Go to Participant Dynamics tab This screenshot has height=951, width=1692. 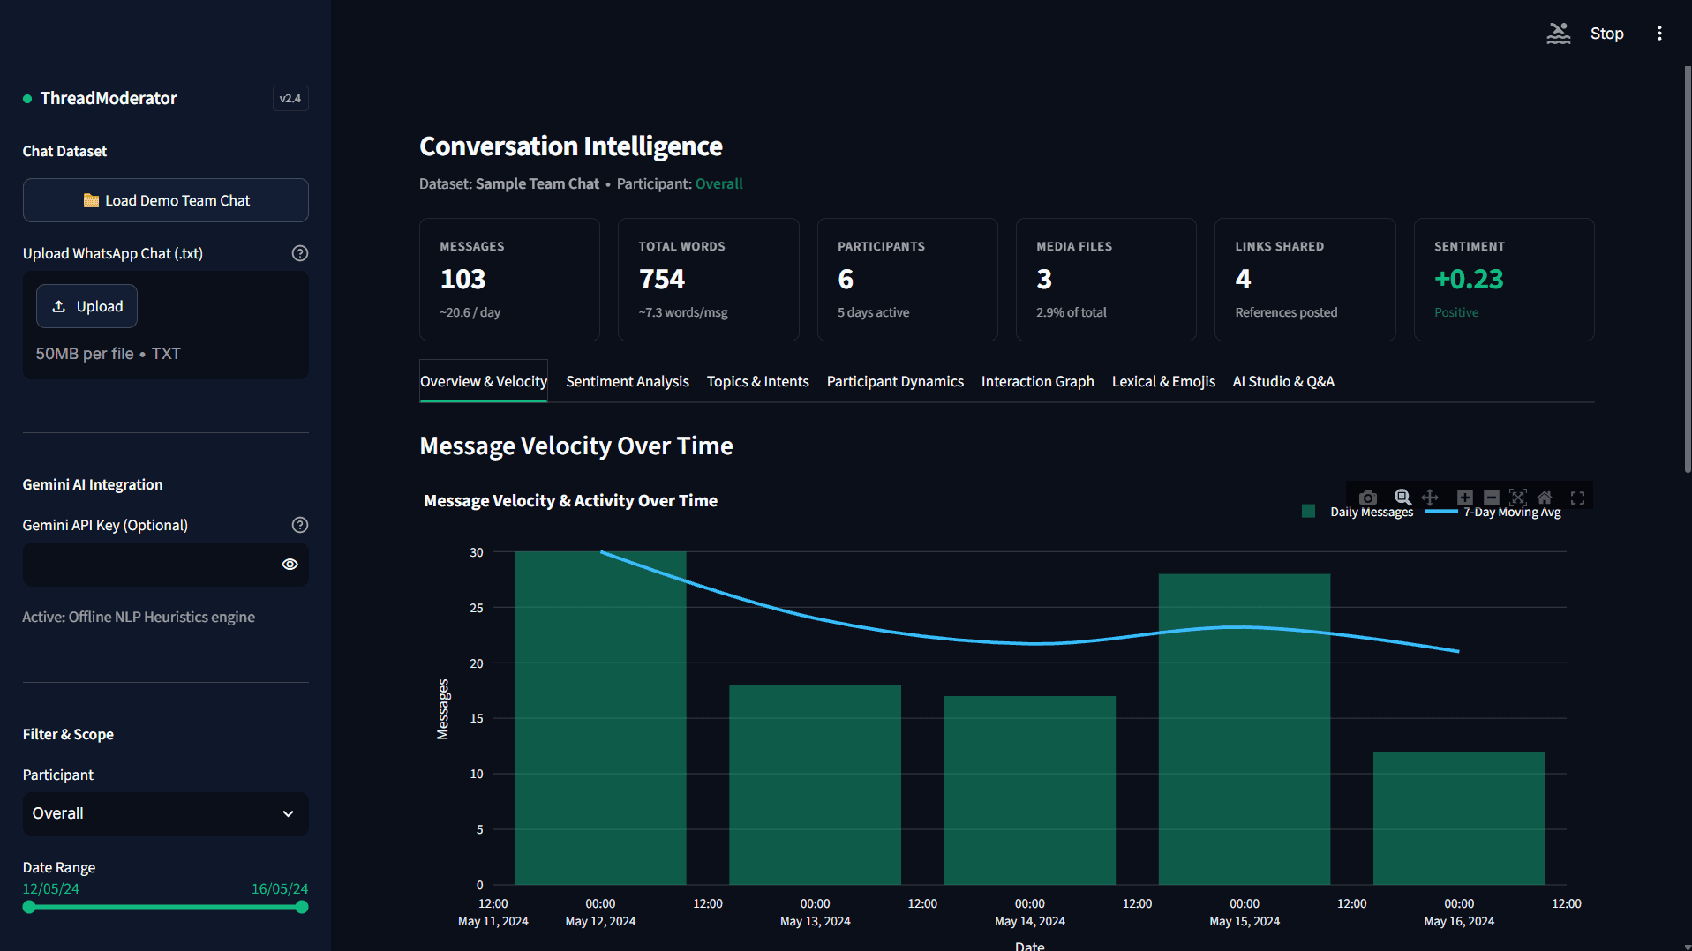pyautogui.click(x=894, y=381)
